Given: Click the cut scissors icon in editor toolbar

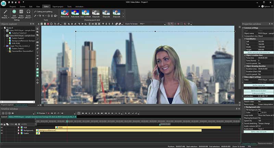Looking at the screenshot, I should click(39, 24).
